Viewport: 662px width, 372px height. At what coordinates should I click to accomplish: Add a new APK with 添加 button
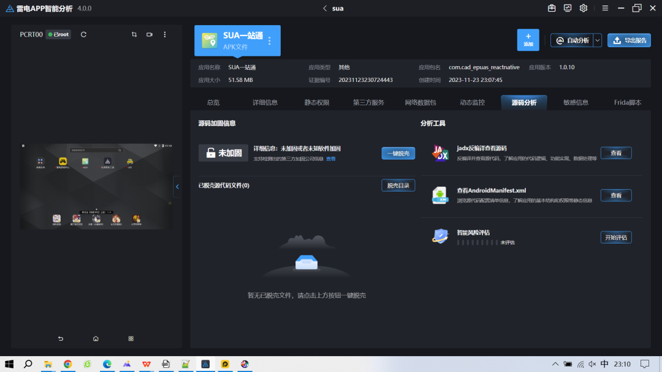click(528, 40)
